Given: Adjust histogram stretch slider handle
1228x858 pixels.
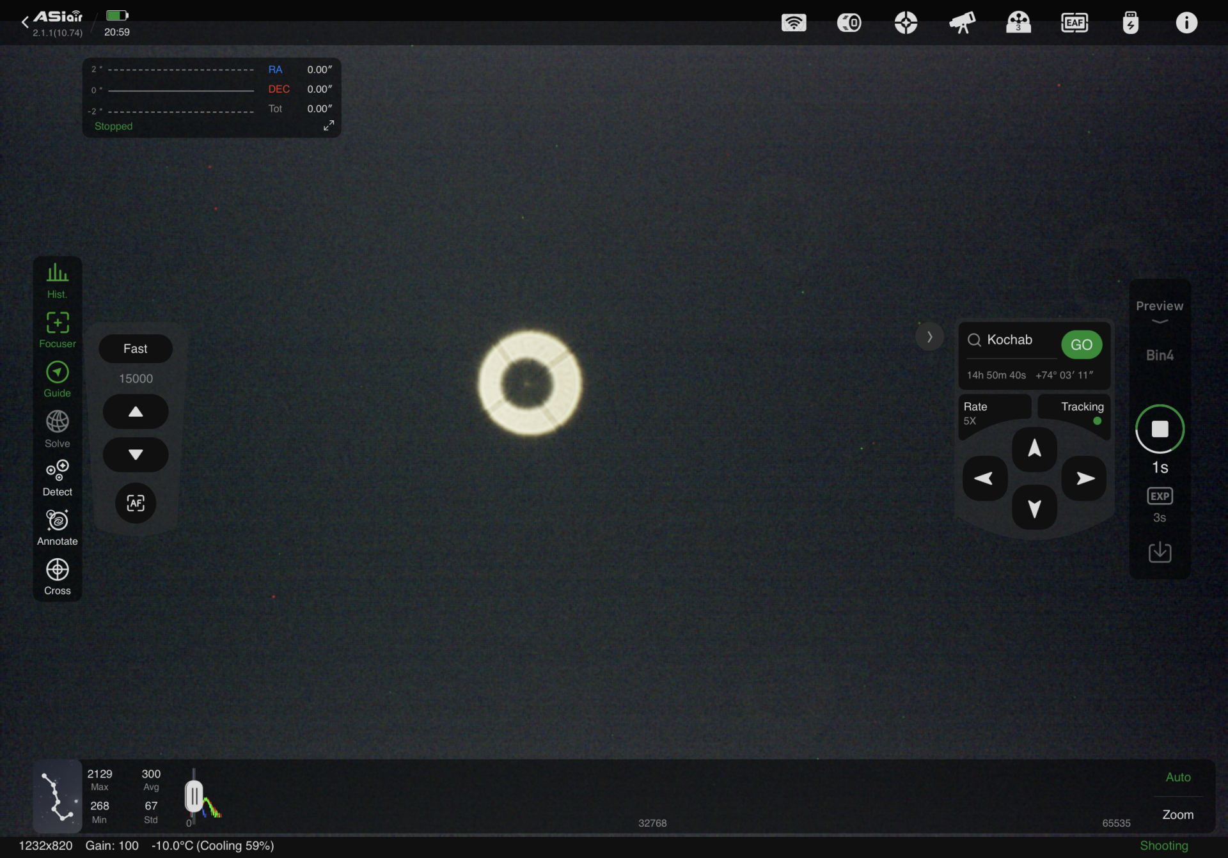Looking at the screenshot, I should [x=194, y=797].
